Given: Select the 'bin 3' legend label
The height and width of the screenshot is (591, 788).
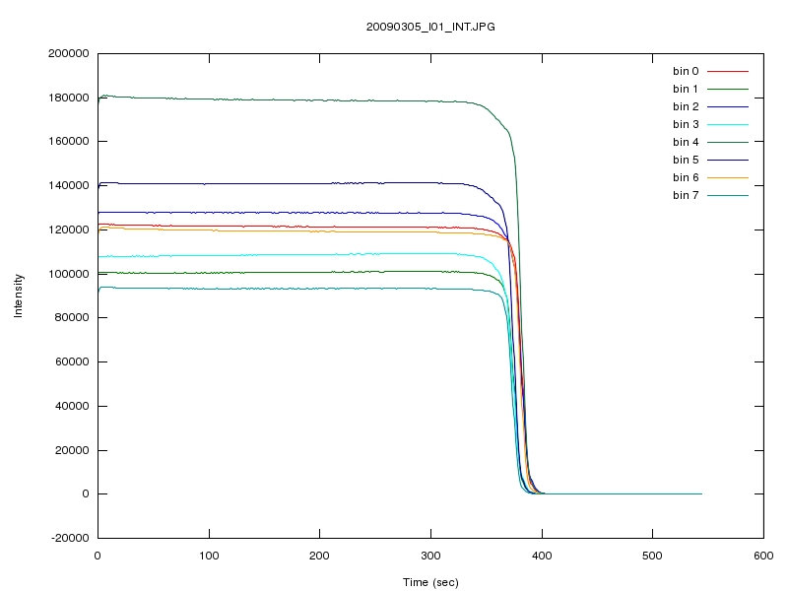Looking at the screenshot, I should pyautogui.click(x=686, y=124).
